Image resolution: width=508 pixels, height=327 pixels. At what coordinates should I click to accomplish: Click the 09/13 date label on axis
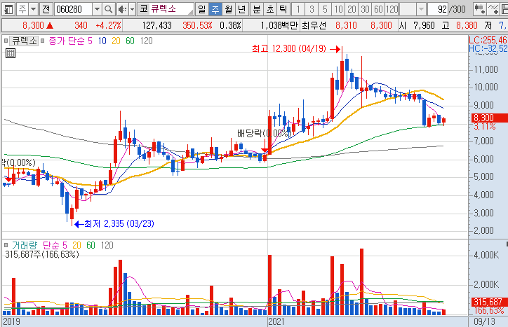[x=484, y=321]
